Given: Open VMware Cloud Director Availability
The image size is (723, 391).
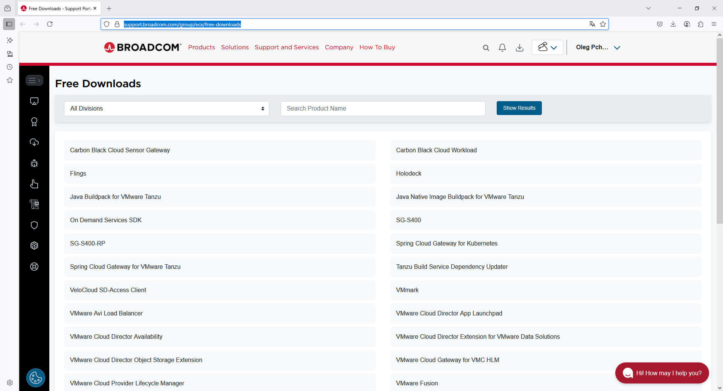Looking at the screenshot, I should click(x=220, y=337).
